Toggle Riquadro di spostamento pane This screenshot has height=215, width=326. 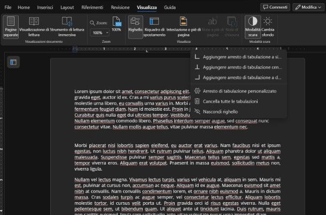coord(154,27)
